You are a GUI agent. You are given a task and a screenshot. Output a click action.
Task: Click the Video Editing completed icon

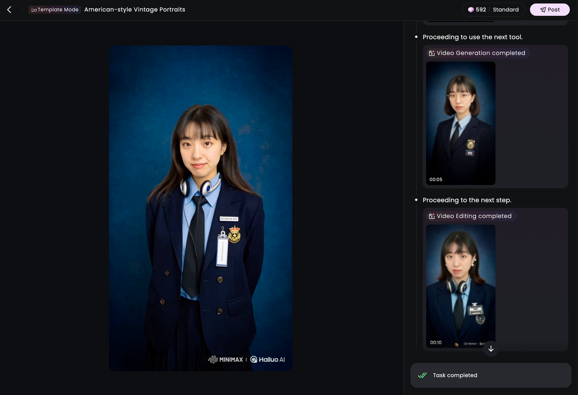click(432, 216)
